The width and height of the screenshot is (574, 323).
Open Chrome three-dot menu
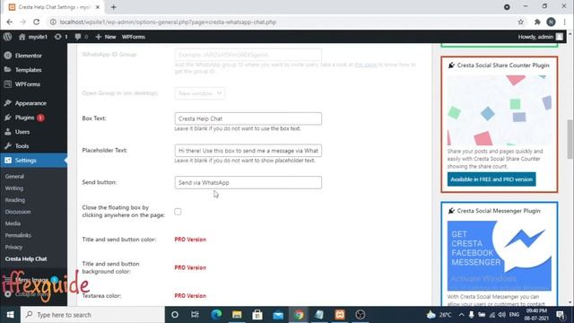(565, 22)
